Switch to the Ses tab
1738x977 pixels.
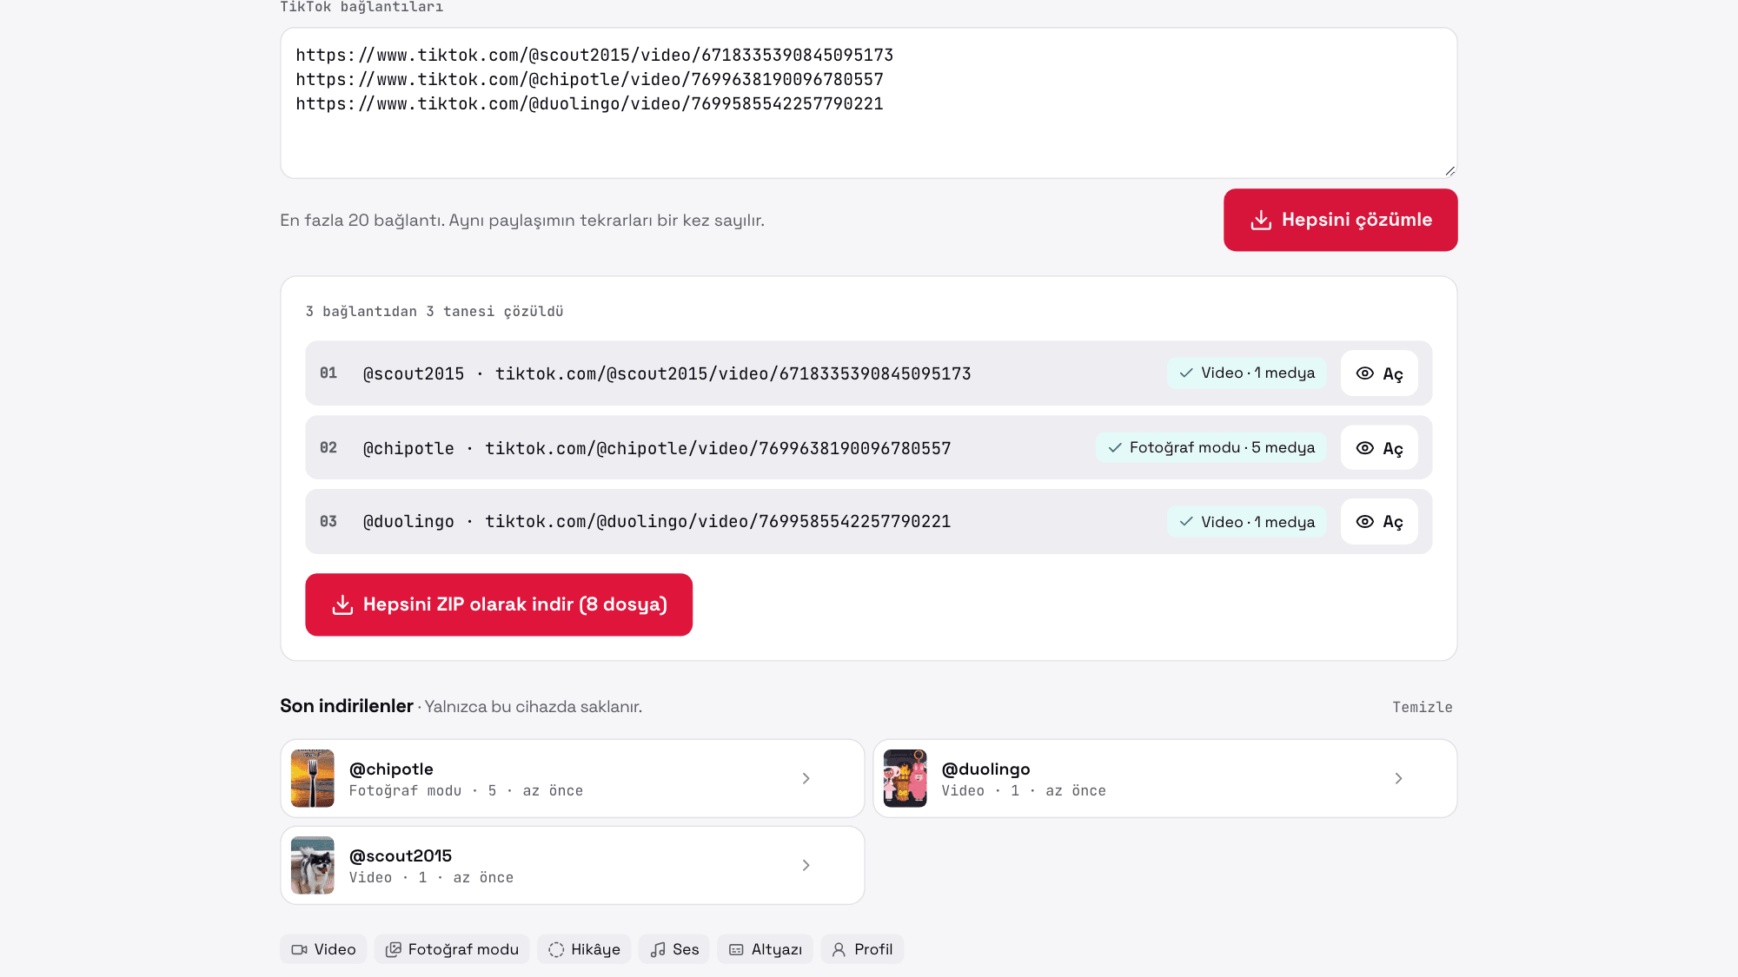(674, 949)
